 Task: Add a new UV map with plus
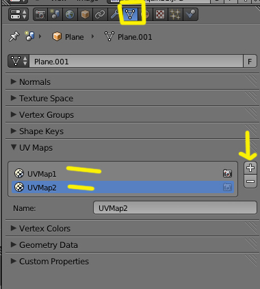(x=250, y=168)
